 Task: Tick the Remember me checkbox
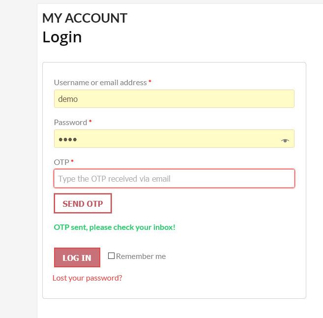click(x=111, y=255)
